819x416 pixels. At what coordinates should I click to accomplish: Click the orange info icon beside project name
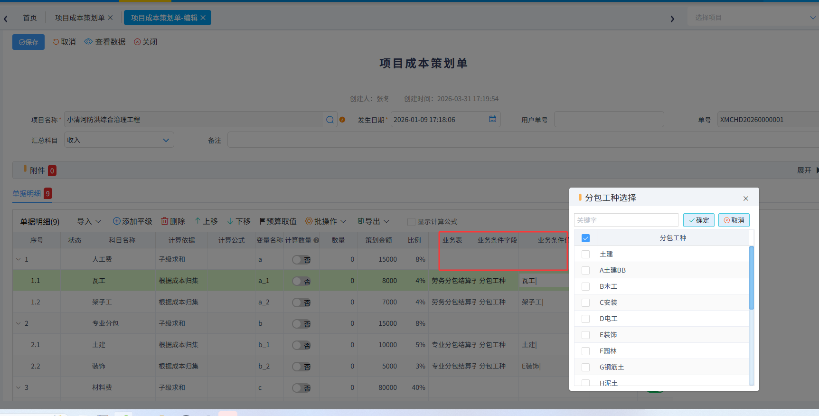pos(342,120)
